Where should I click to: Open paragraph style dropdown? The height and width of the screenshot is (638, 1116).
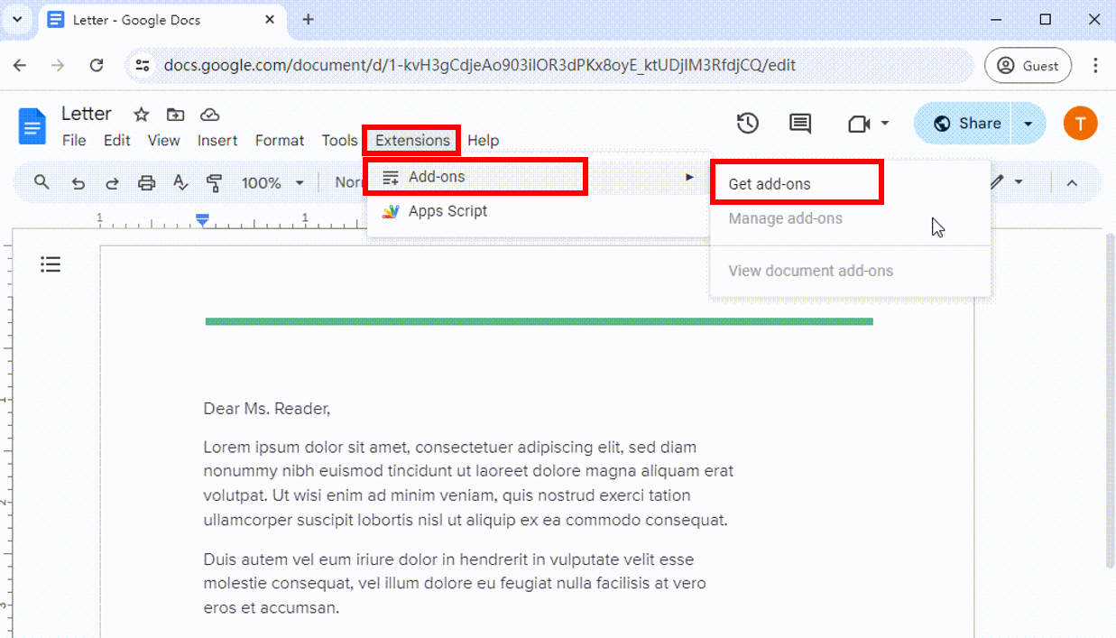(x=350, y=183)
